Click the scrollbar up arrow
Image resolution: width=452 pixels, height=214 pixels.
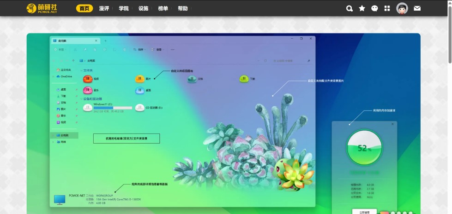[449, 3]
